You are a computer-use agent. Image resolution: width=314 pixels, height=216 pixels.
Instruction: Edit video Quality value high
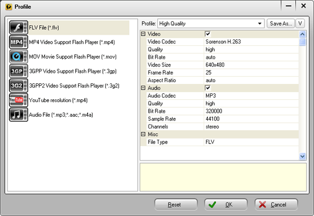pos(251,49)
